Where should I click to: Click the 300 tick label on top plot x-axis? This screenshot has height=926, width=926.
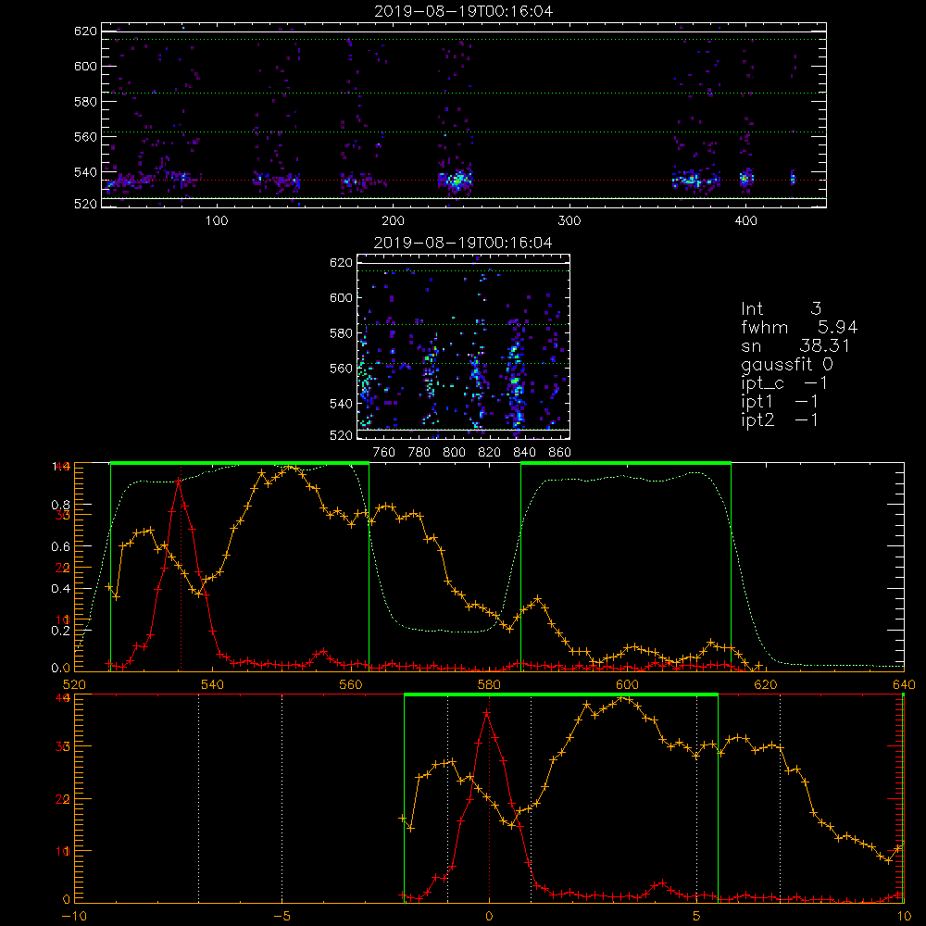pos(569,221)
